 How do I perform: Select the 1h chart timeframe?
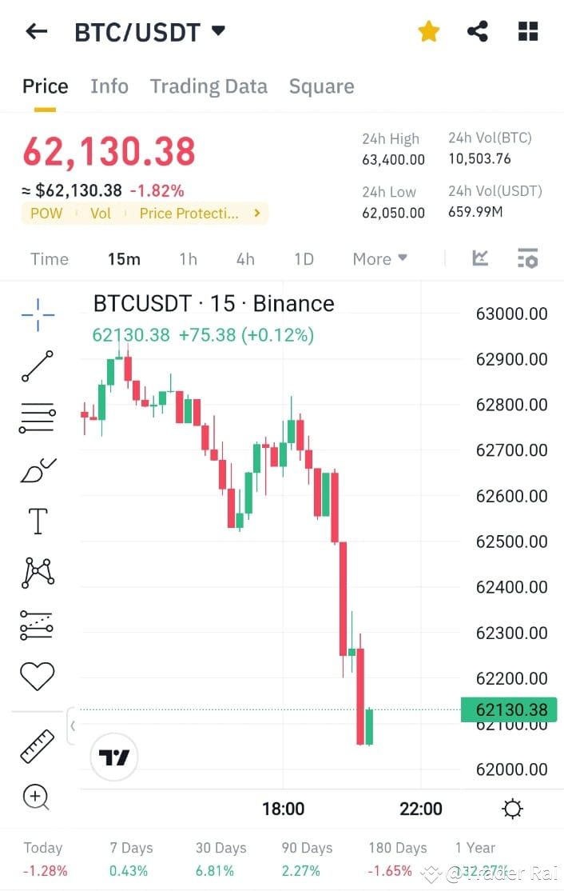tap(189, 258)
